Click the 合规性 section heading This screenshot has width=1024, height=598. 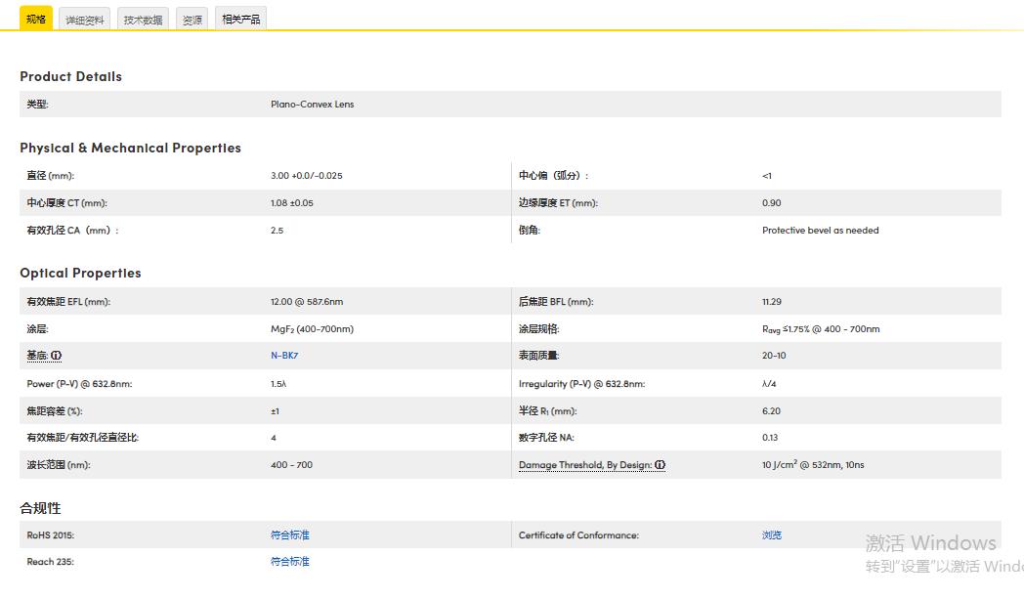point(40,508)
